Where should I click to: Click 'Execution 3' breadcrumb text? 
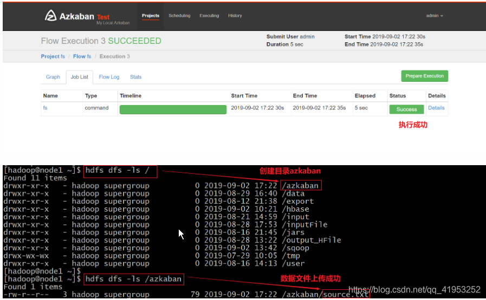[x=115, y=56]
